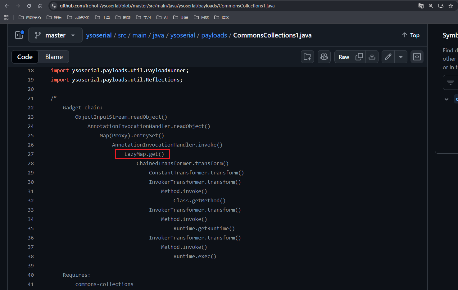Jump to Top of the file
This screenshot has width=458, height=290.
[x=411, y=35]
